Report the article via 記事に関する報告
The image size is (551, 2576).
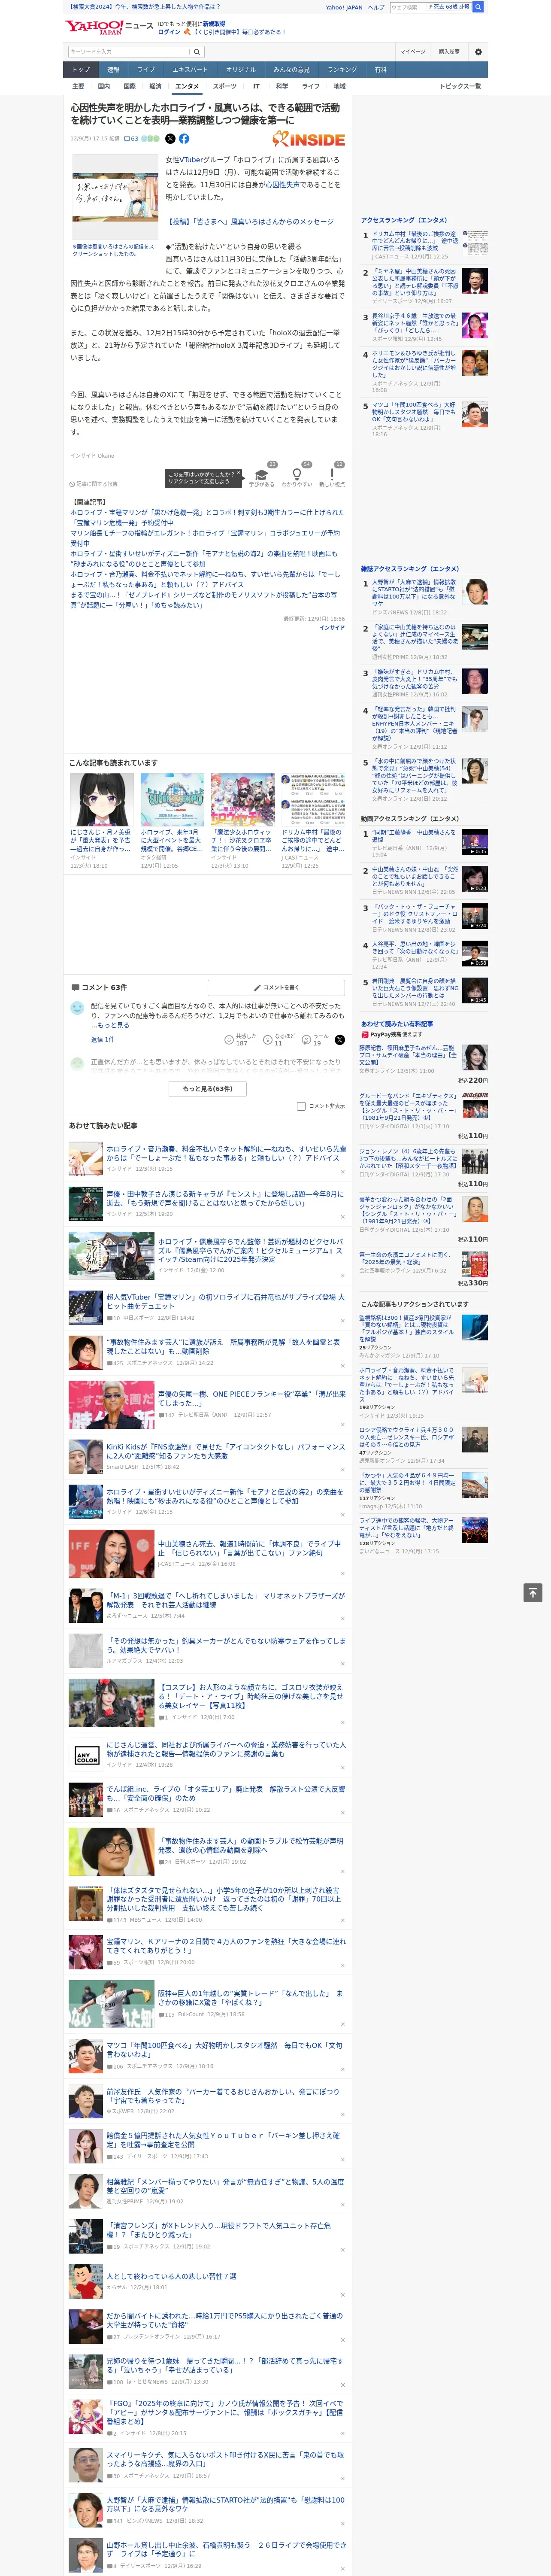(93, 484)
